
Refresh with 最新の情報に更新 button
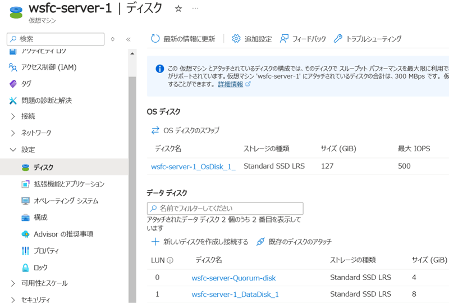(183, 39)
